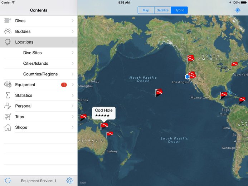Open Cities/Islands chevron

73,63
